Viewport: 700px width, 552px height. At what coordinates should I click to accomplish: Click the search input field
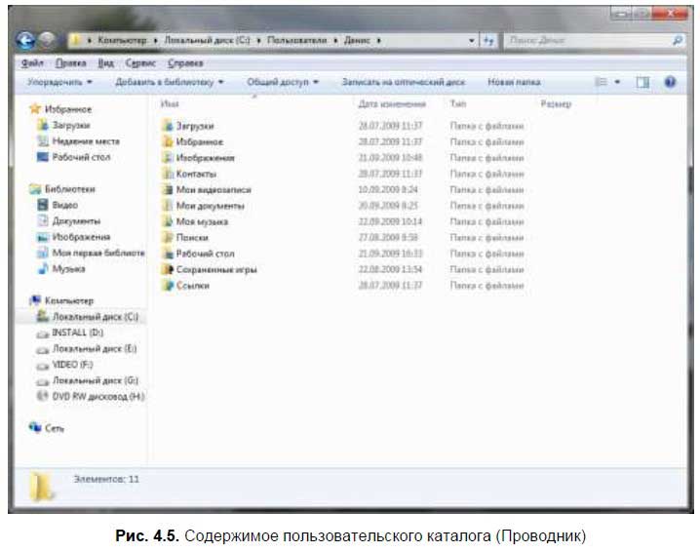click(588, 41)
